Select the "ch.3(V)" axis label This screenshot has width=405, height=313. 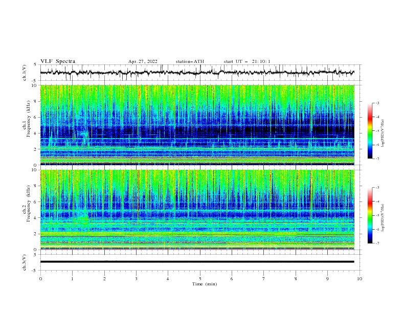25,262
